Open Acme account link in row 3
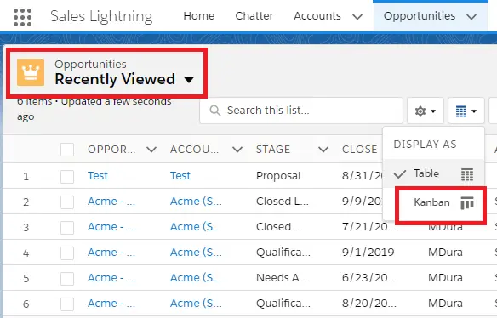 point(196,227)
